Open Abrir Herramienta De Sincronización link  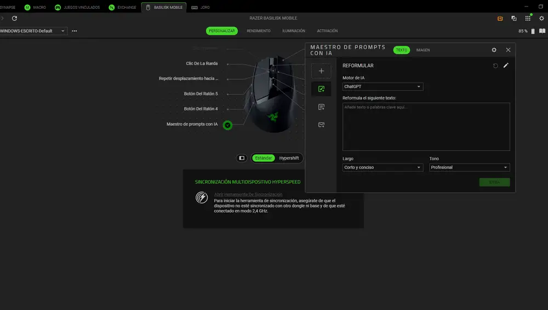point(248,195)
